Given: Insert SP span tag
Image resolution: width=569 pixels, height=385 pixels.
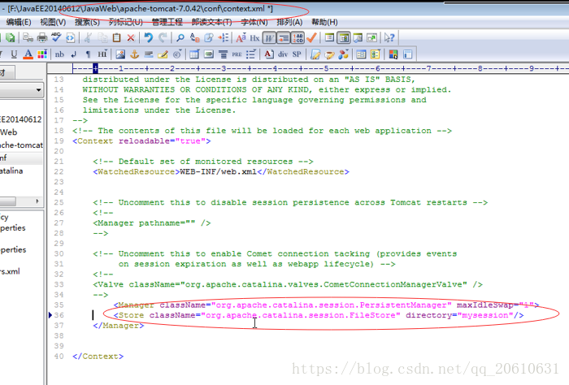Looking at the screenshot, I should (x=297, y=54).
